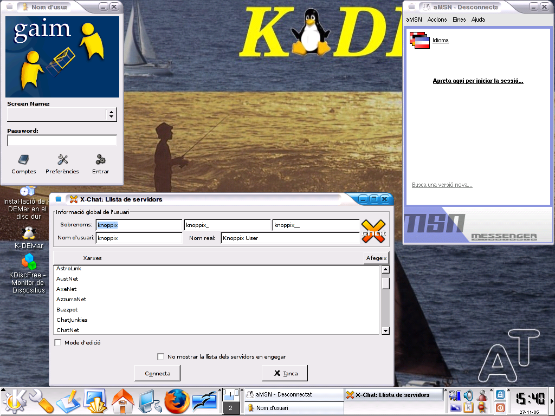
Task: Launch the wrench settings tool in panel
Action: [41, 401]
